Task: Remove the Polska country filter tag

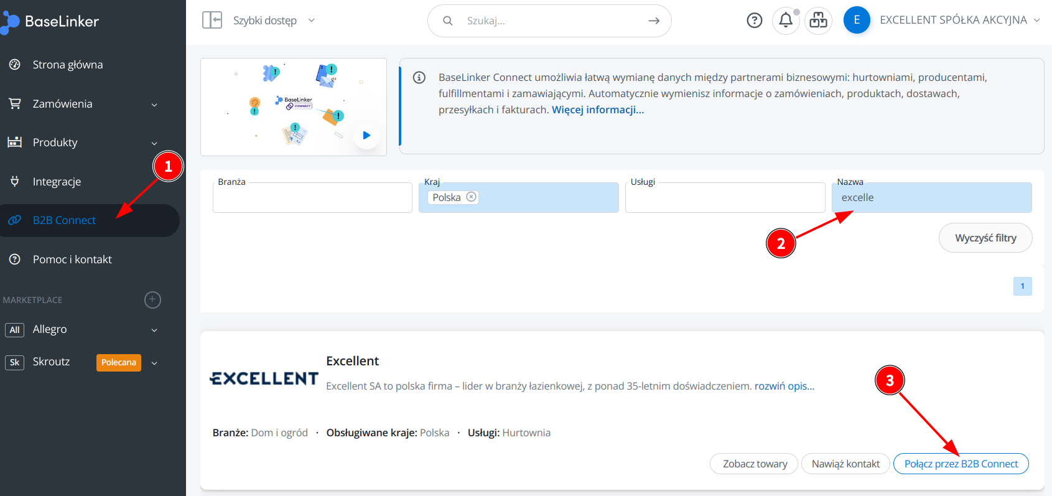Action: coord(472,197)
